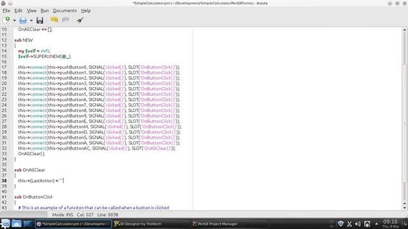
Task: Open the Documents menu
Action: pyautogui.click(x=65, y=11)
